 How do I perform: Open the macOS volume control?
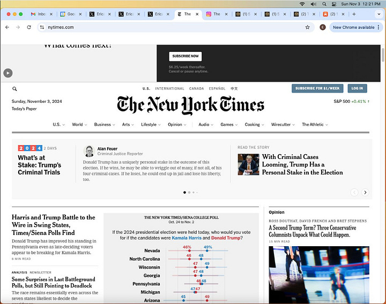pyautogui.click(x=314, y=4)
